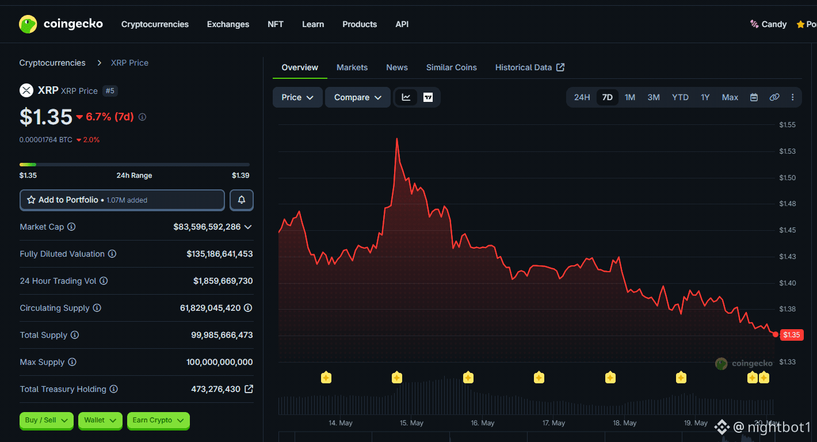Click the CoinGecko logo icon
This screenshot has height=442, width=817.
28,24
